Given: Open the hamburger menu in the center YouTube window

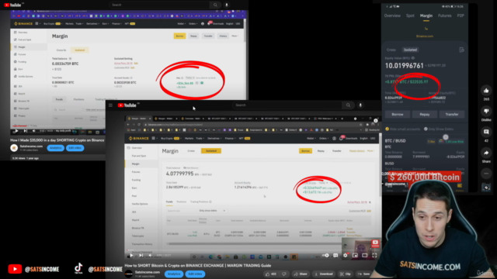Looking at the screenshot, I should click(x=110, y=105).
